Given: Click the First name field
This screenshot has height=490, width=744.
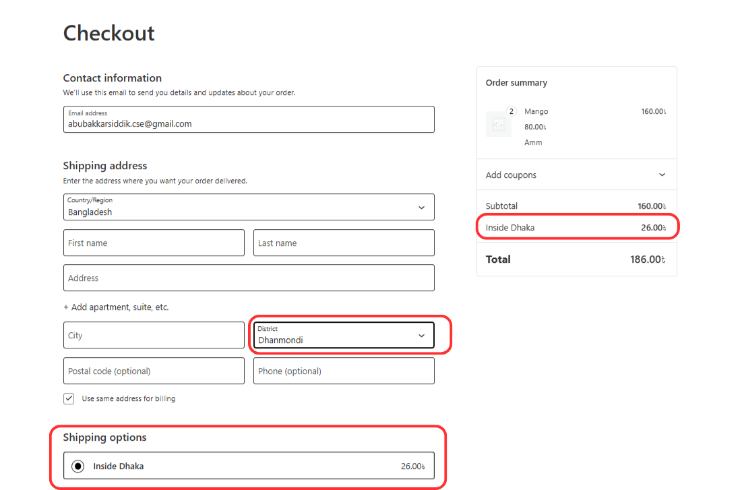Looking at the screenshot, I should [x=154, y=243].
